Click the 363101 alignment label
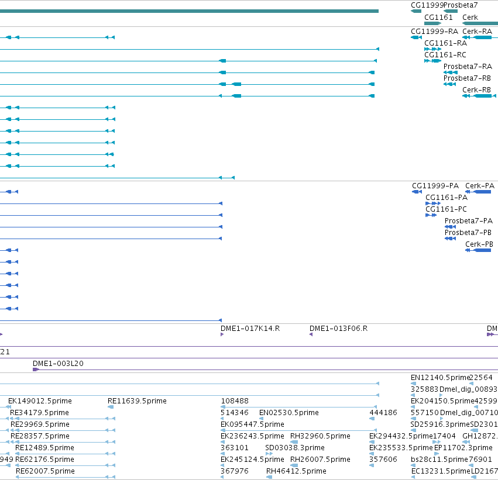The height and width of the screenshot is (480, 498). point(235,448)
